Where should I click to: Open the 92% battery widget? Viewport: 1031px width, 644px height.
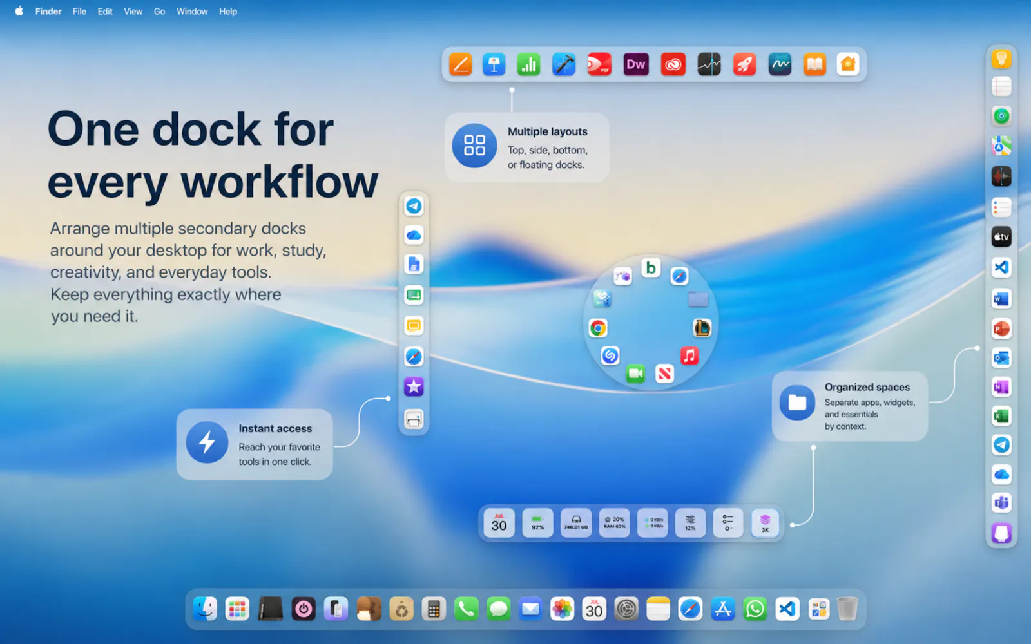click(537, 523)
